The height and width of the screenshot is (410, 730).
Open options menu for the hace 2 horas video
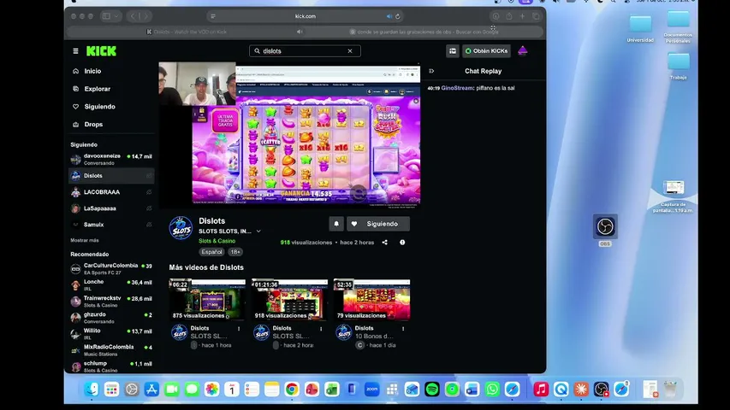(321, 329)
